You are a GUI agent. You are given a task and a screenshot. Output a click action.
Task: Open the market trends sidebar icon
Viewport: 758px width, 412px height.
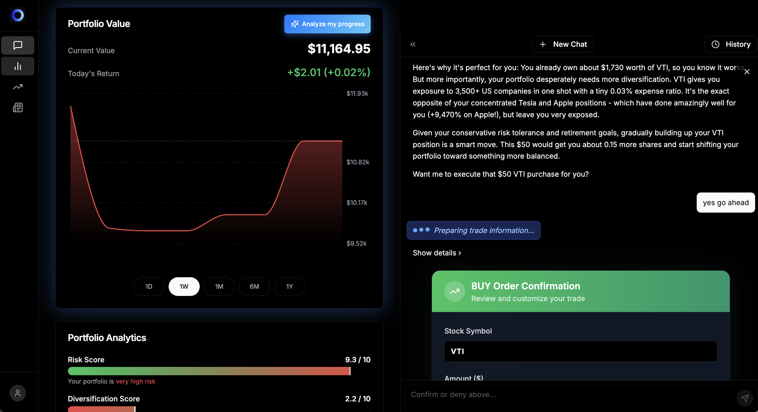[x=17, y=87]
